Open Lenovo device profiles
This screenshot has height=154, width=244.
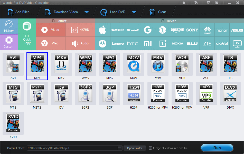(x=118, y=44)
